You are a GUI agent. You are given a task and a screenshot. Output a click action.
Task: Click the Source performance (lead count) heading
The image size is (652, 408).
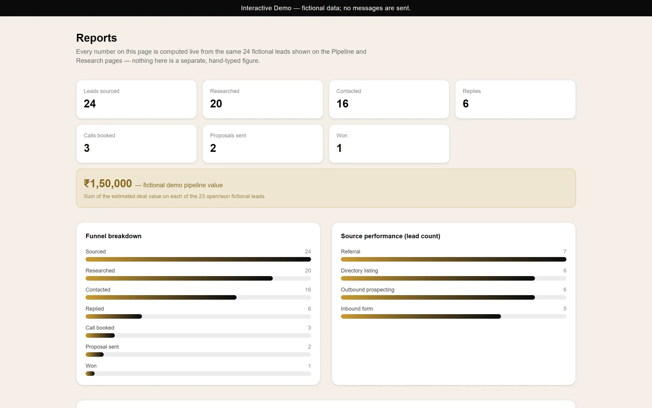[390, 236]
